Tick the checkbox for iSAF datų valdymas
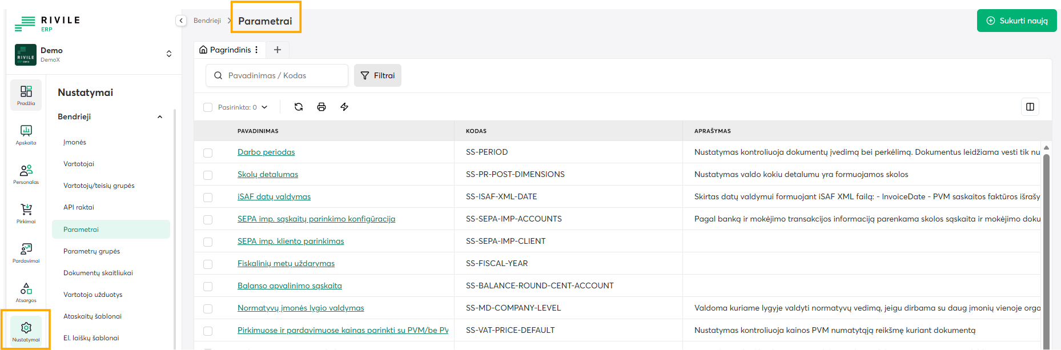 pyautogui.click(x=208, y=198)
